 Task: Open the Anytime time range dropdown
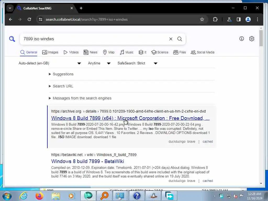point(99,63)
